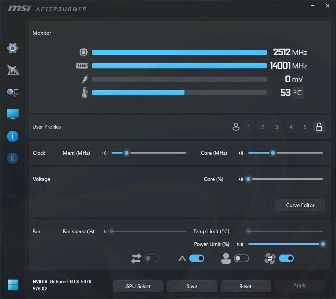Disable the automatic fan toggle
Image resolution: width=336 pixels, height=299 pixels.
point(197,258)
